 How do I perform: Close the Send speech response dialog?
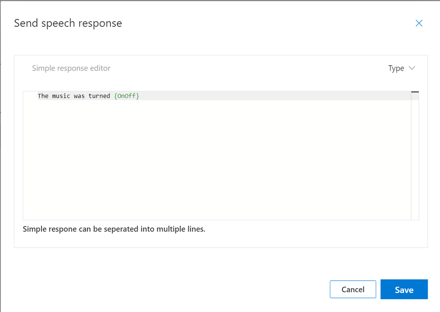[x=419, y=23]
